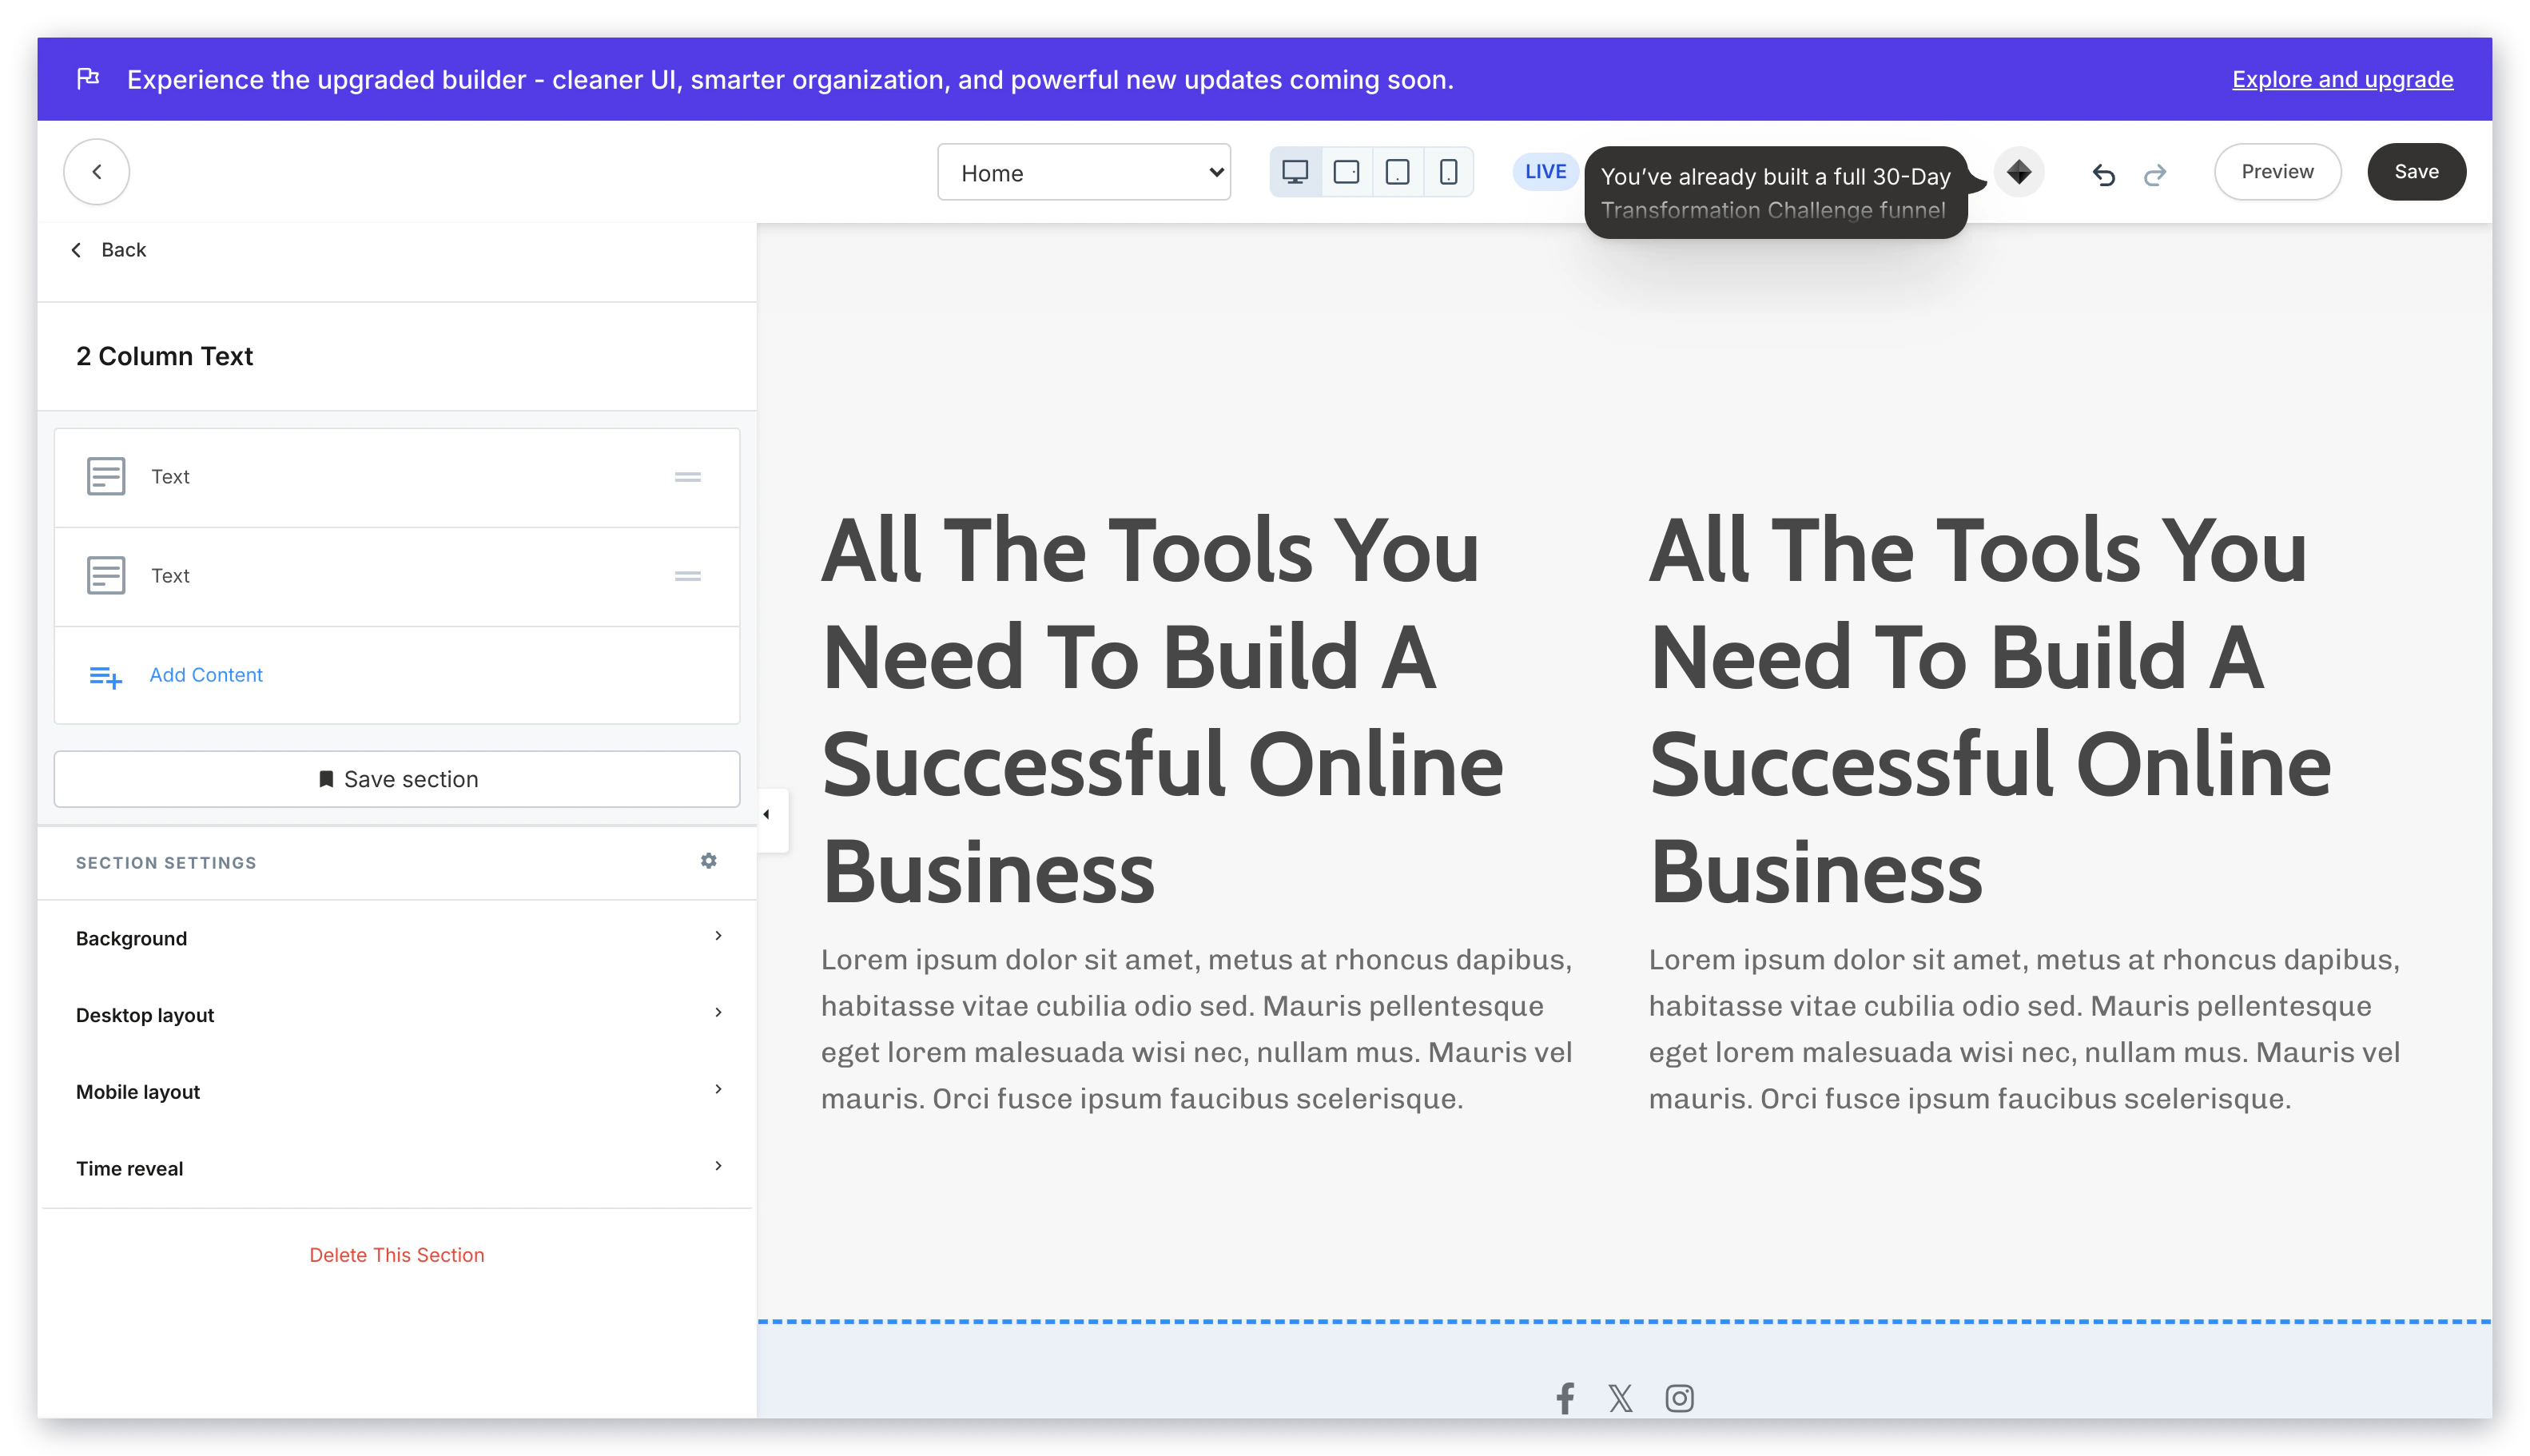The width and height of the screenshot is (2530, 1456).
Task: Click upgraded builder banner message text
Action: tap(790, 79)
